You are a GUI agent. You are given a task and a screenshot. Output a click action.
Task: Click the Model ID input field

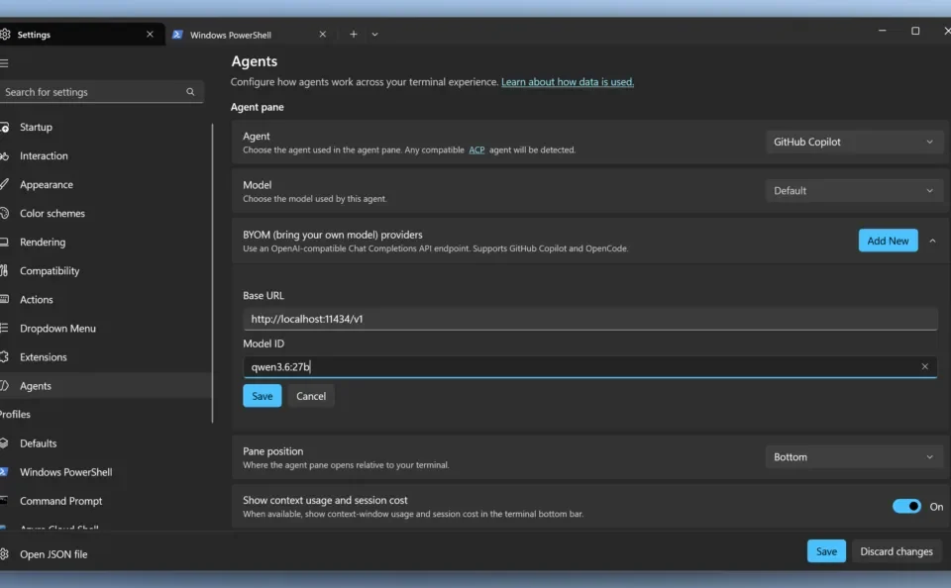590,366
